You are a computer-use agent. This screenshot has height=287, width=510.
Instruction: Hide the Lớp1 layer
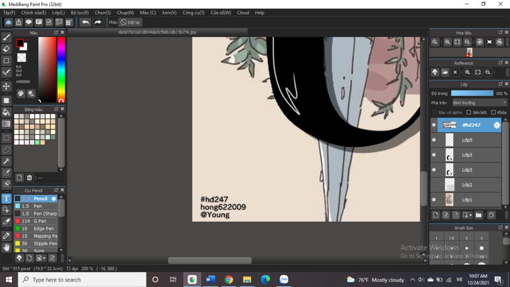click(x=434, y=200)
